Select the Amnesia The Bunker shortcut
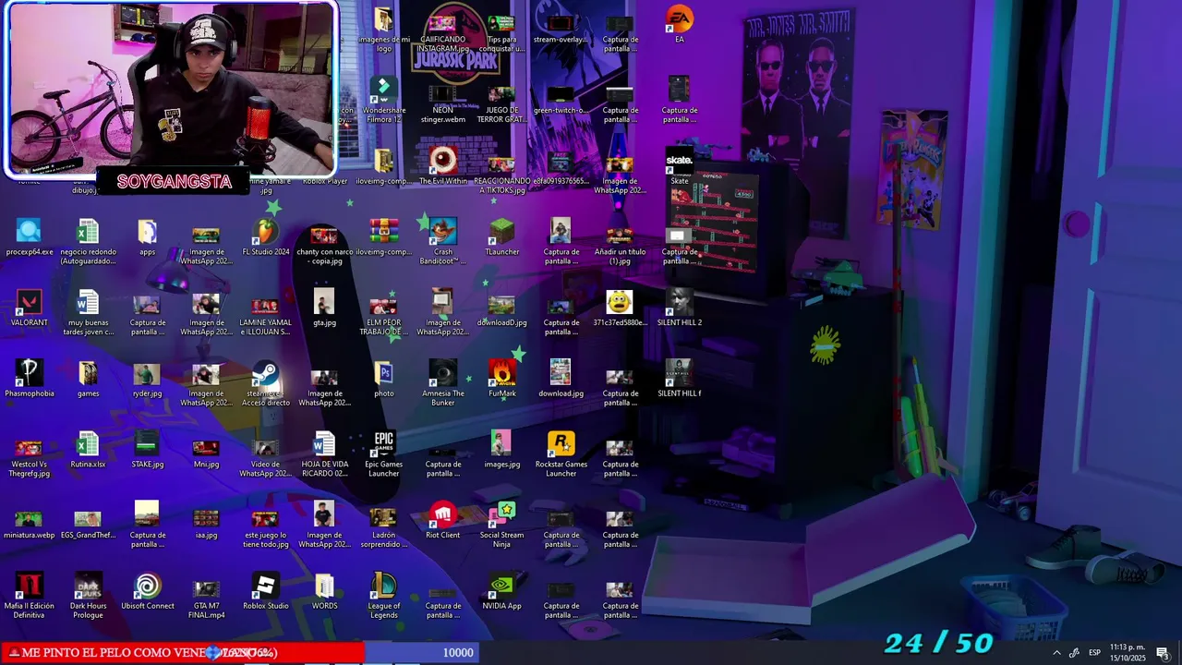Screen dimensions: 1182x665 (443, 383)
